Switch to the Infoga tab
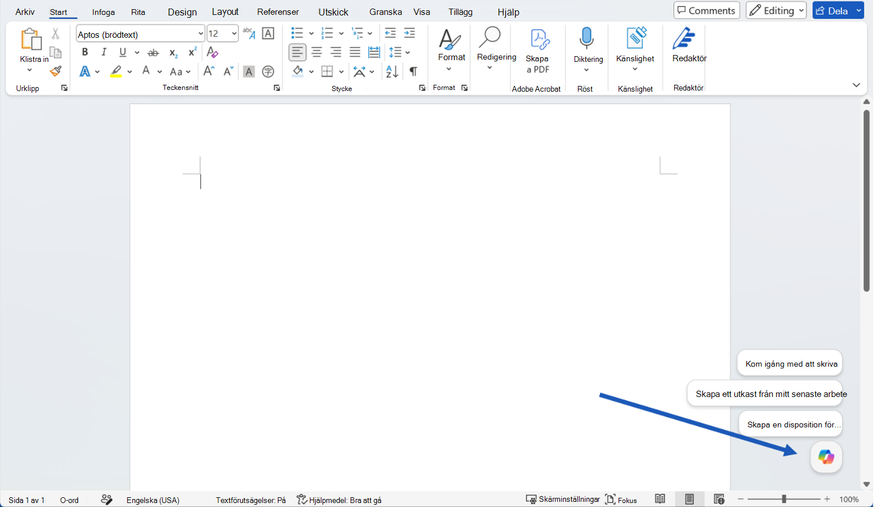This screenshot has width=874, height=507. [x=104, y=12]
